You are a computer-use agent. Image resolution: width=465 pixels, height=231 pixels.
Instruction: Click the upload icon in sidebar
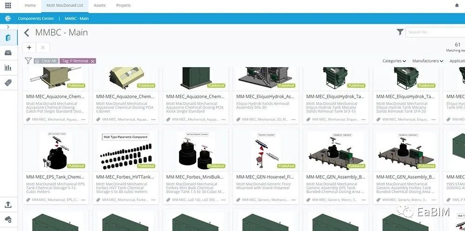tap(8, 205)
